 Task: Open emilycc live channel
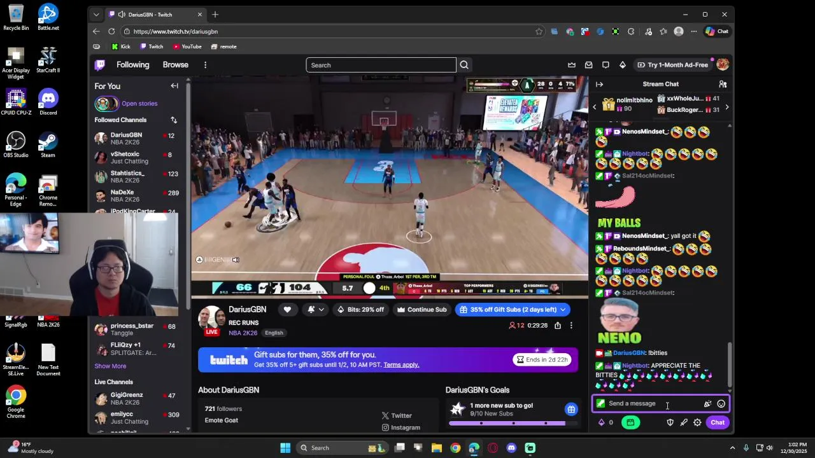pos(136,417)
